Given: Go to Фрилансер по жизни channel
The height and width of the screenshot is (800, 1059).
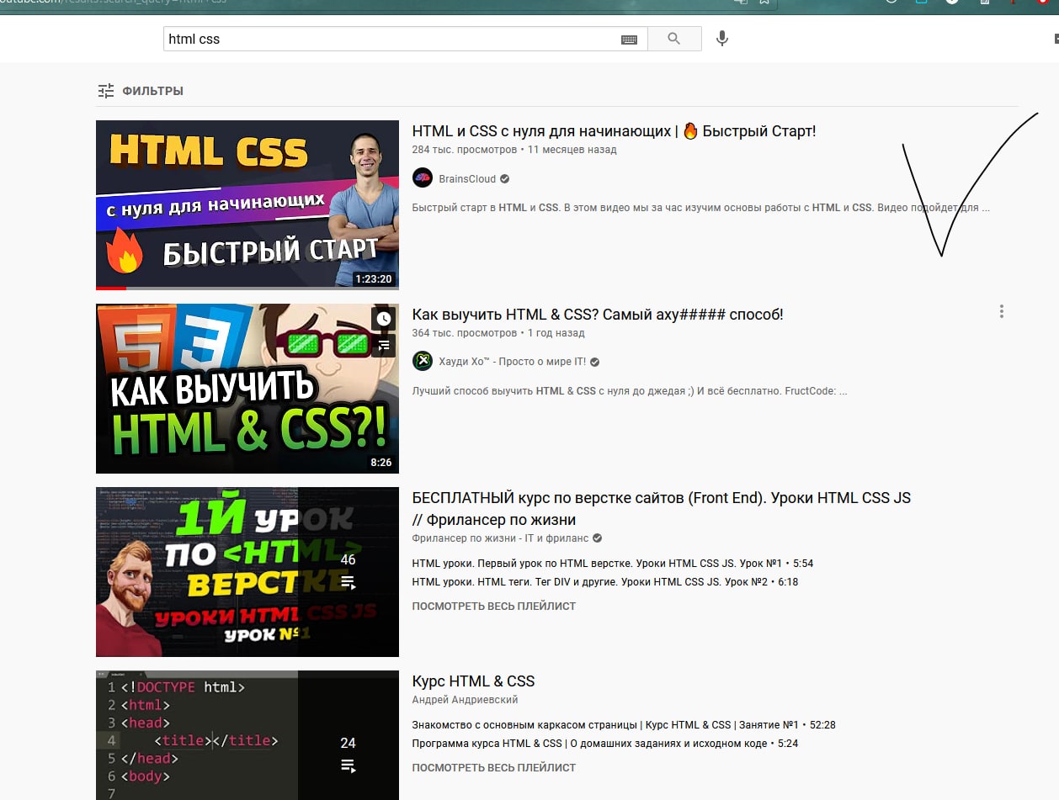Looking at the screenshot, I should pos(500,538).
